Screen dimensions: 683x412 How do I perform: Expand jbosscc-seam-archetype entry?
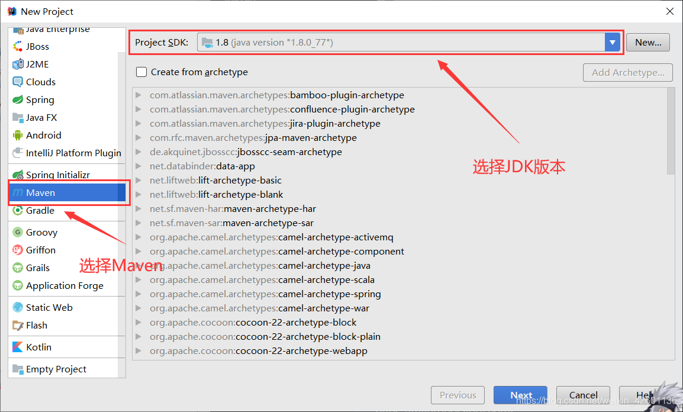pos(138,152)
